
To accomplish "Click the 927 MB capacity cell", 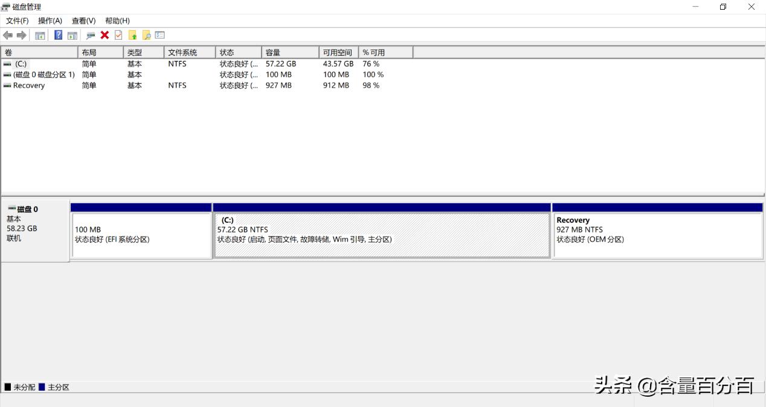I will point(278,85).
